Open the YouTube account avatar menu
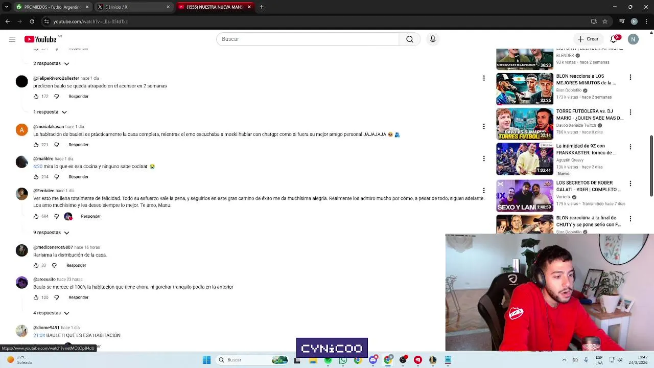This screenshot has width=654, height=368. (x=633, y=39)
